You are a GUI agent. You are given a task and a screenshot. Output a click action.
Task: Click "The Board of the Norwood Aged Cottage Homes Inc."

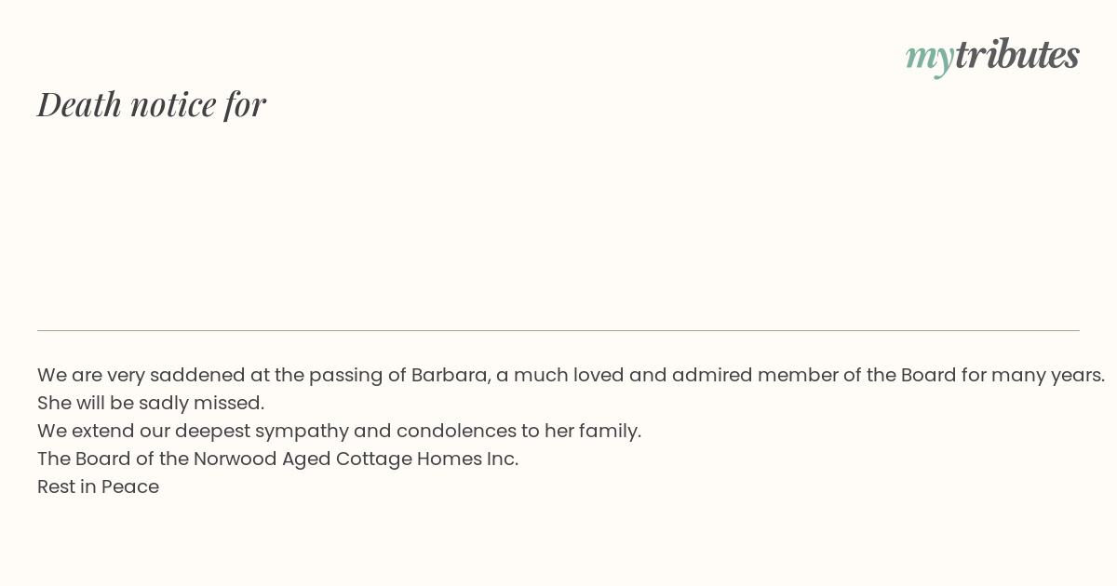coord(277,459)
